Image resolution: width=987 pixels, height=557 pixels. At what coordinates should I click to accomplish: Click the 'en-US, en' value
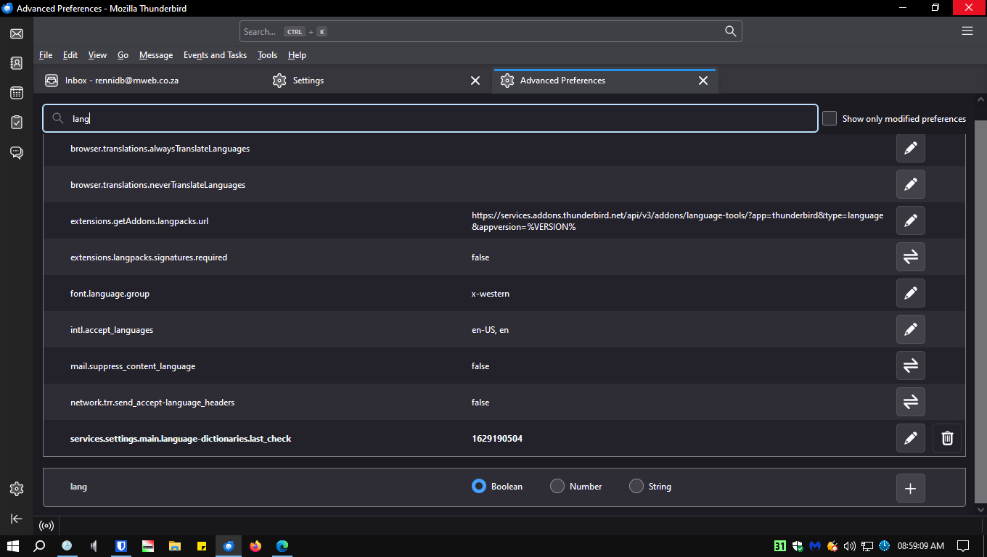[x=491, y=330]
